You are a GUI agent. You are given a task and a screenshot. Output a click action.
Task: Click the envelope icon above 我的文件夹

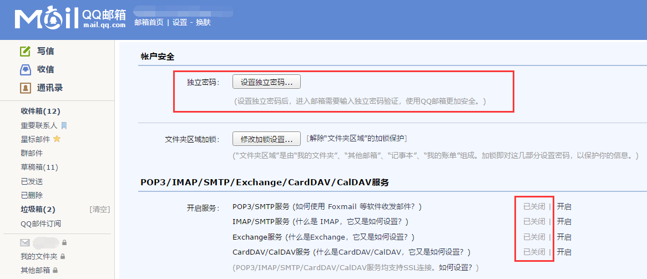tap(25, 242)
